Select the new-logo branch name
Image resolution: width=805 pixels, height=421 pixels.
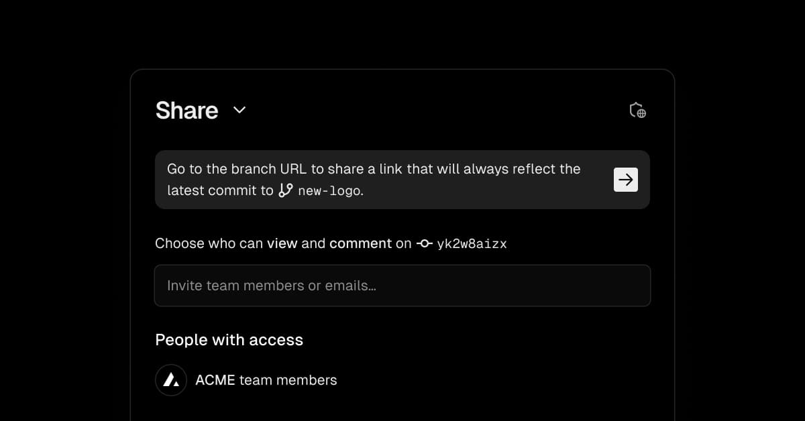point(329,190)
